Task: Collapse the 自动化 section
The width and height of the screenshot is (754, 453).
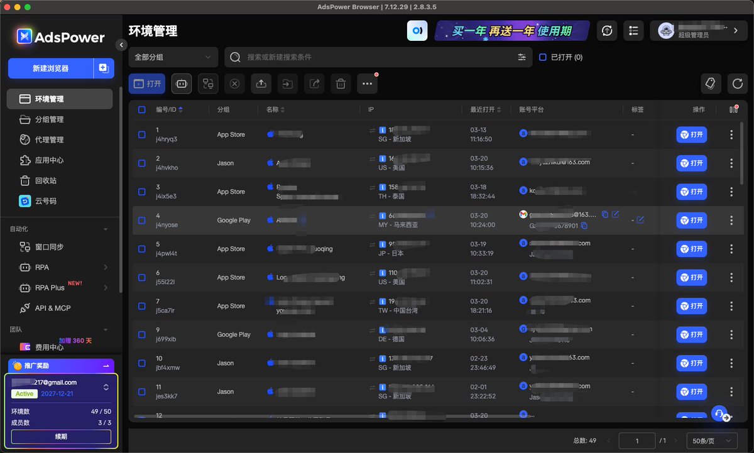Action: point(106,229)
